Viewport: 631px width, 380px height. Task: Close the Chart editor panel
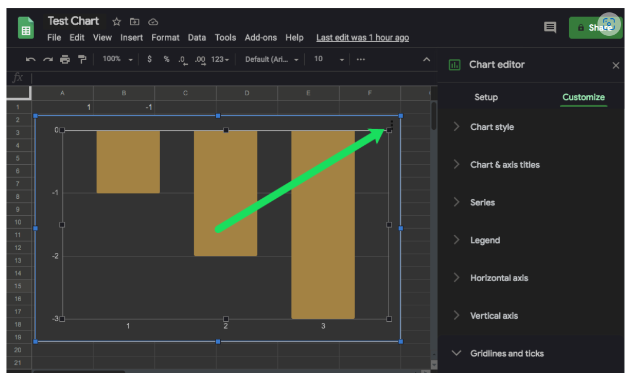coord(616,65)
